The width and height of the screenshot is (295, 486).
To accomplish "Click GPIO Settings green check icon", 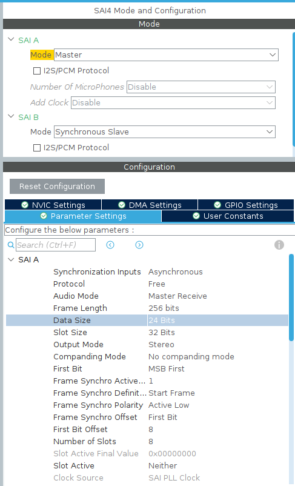I will pos(217,205).
